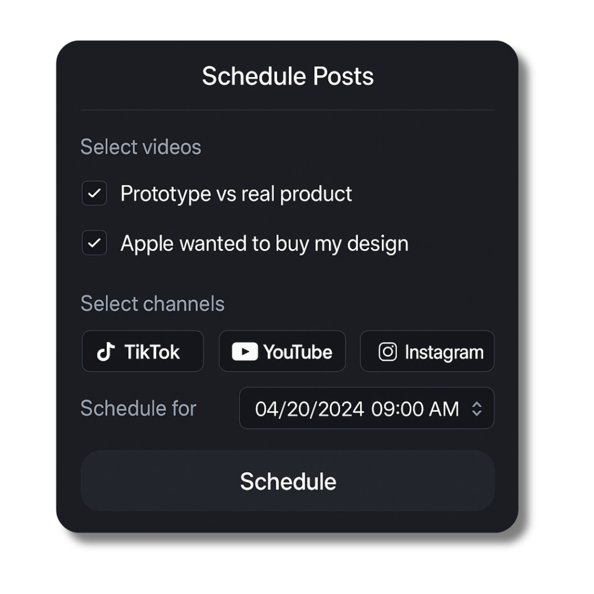Uncheck the Prototype vs real product checkbox
This screenshot has width=594, height=594.
pyautogui.click(x=94, y=194)
